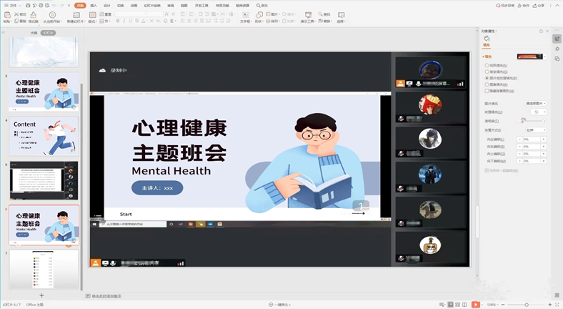Click the 查找 find icon in ribbon
Image resolution: width=563 pixels, height=309 pixels.
[x=326, y=14]
